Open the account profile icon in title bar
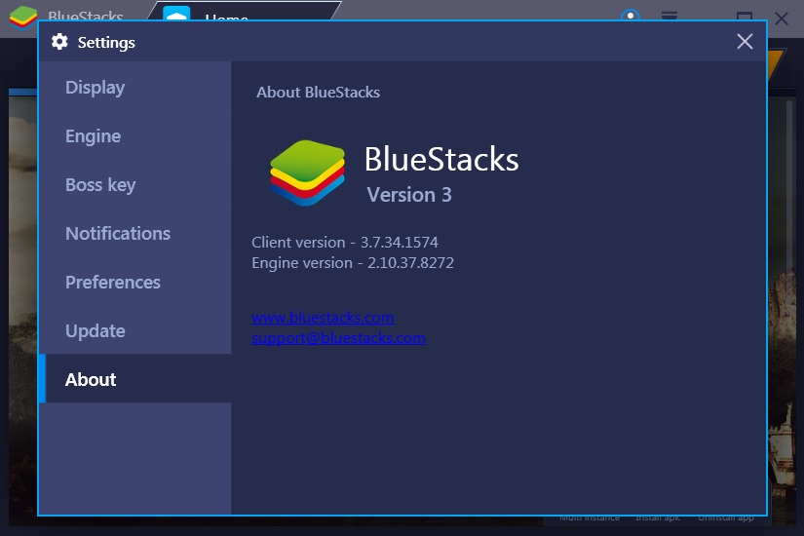The image size is (804, 536). pyautogui.click(x=632, y=17)
